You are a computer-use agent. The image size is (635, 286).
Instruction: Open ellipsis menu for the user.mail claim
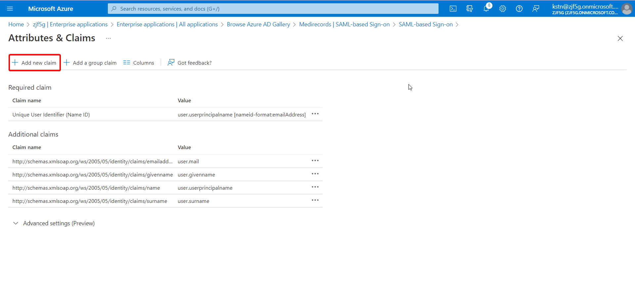point(315,161)
